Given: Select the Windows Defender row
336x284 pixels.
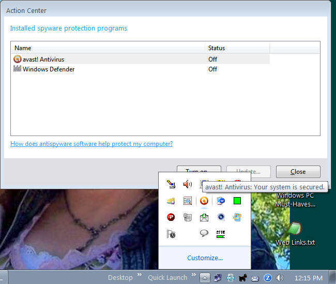Looking at the screenshot, I should pos(141,69).
